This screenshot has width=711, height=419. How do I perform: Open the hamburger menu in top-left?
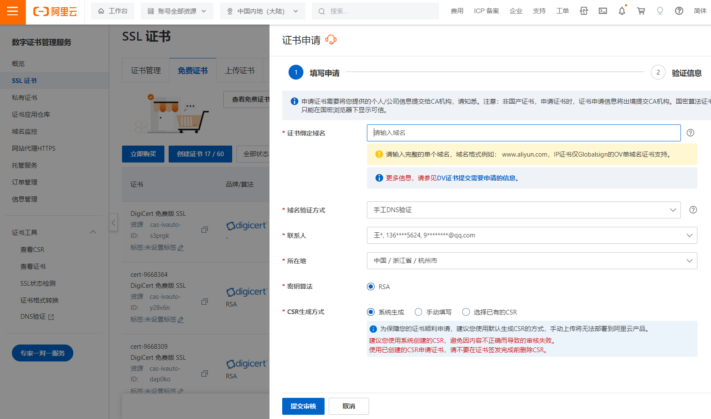tap(13, 11)
